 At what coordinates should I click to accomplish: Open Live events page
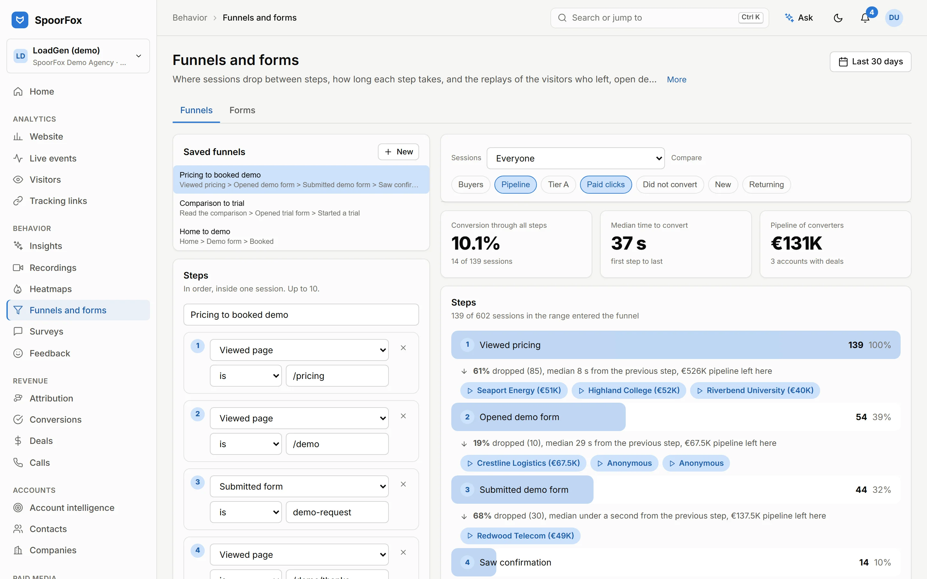tap(78, 158)
